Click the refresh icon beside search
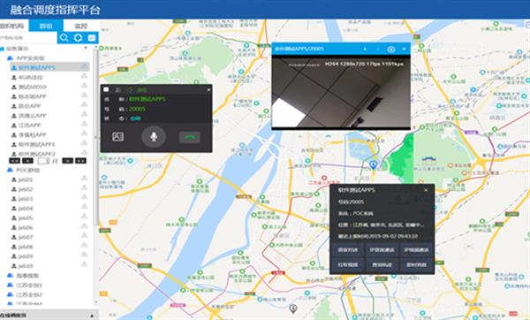 [x=78, y=37]
